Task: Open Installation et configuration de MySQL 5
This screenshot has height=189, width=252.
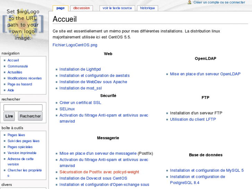Action: (207, 170)
